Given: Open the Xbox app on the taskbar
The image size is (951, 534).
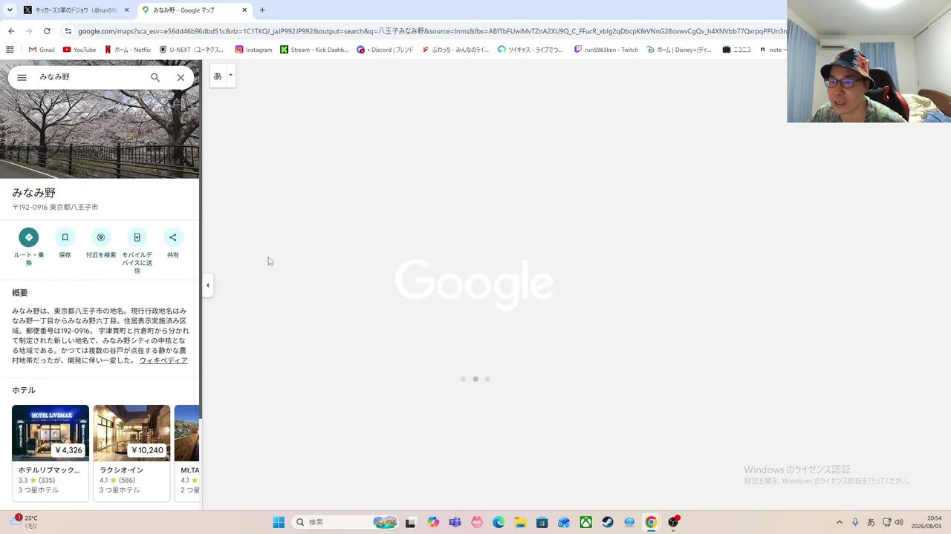Looking at the screenshot, I should tap(586, 522).
